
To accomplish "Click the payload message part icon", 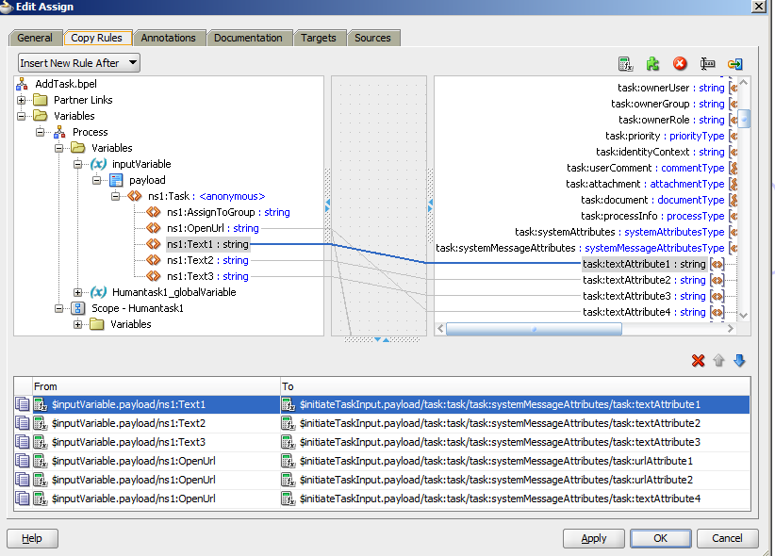I will 116,180.
